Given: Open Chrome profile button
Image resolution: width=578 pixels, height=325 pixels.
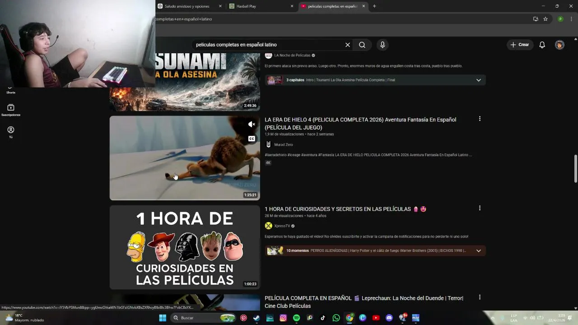Looking at the screenshot, I should [x=560, y=19].
